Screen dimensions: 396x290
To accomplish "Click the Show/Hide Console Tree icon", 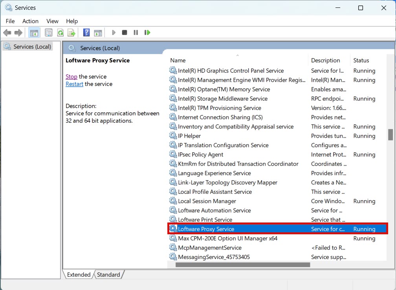I will click(x=34, y=33).
